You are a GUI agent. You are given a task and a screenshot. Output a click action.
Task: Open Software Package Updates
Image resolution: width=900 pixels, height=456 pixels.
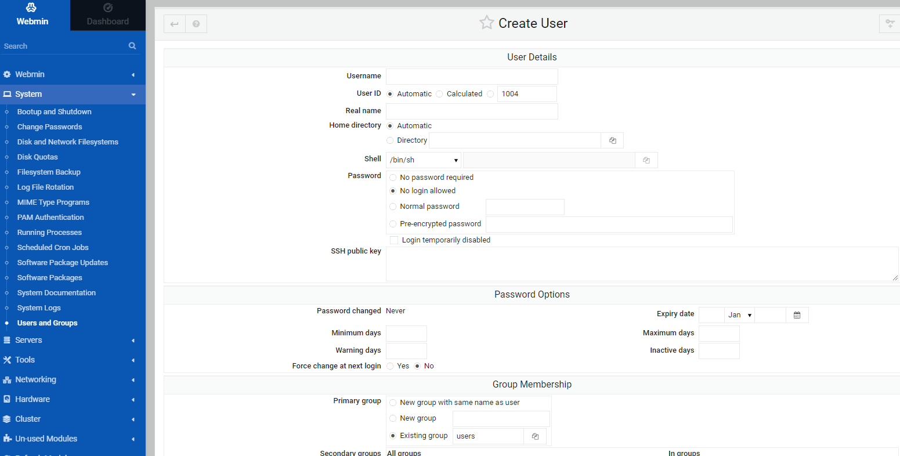click(62, 263)
